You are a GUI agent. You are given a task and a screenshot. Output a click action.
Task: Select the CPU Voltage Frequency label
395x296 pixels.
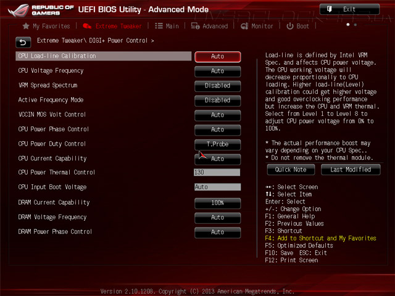click(x=51, y=71)
